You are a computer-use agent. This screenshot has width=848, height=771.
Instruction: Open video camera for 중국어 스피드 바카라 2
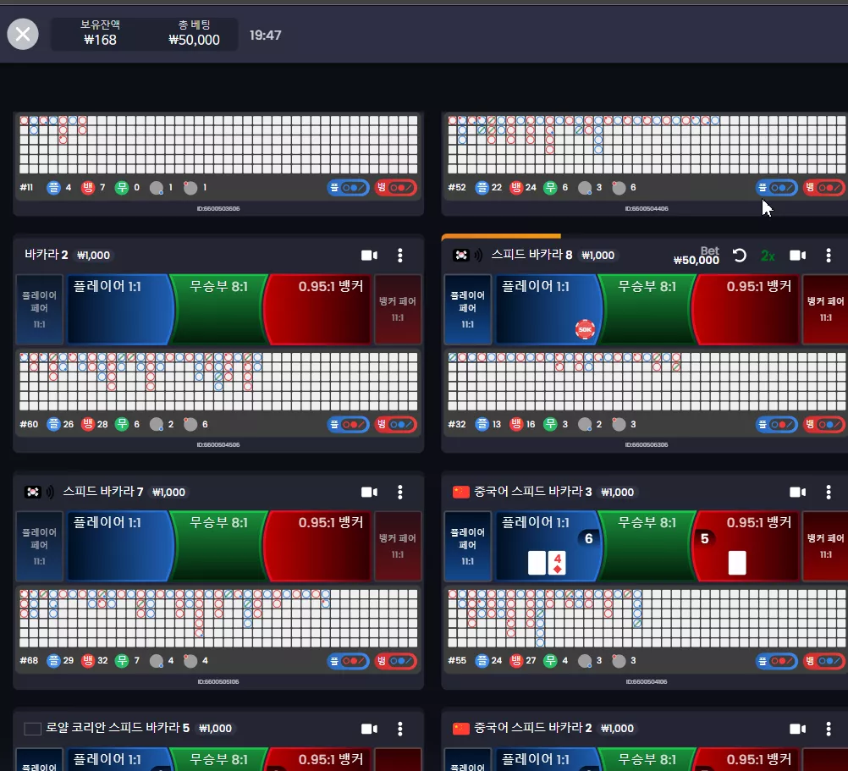click(x=798, y=729)
